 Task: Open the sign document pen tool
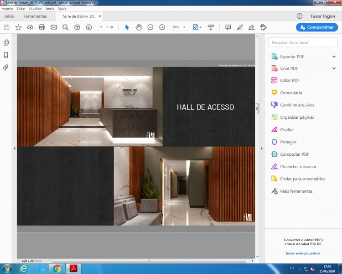[x=251, y=27]
